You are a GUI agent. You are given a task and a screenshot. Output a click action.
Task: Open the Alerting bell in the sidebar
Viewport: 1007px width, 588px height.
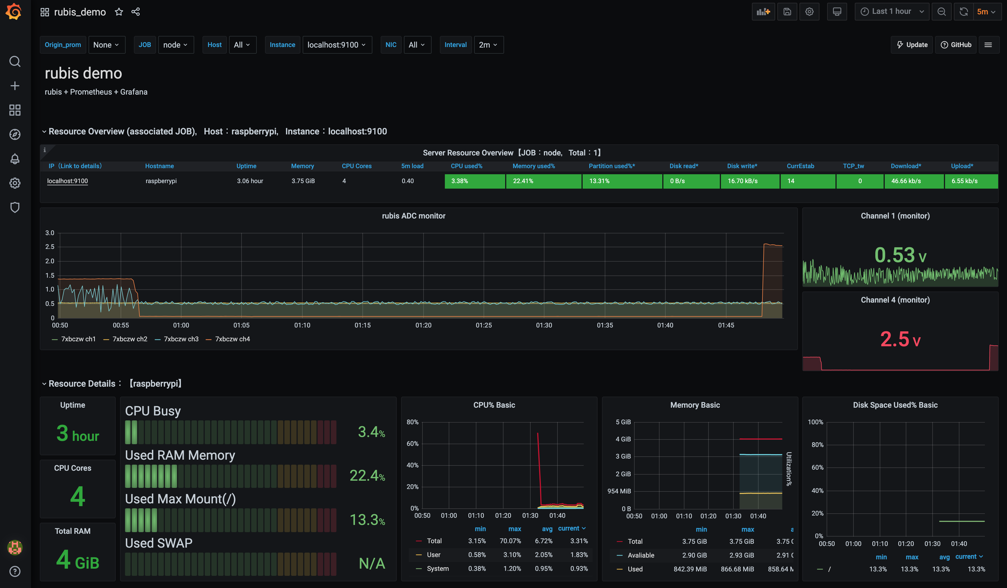pos(15,158)
